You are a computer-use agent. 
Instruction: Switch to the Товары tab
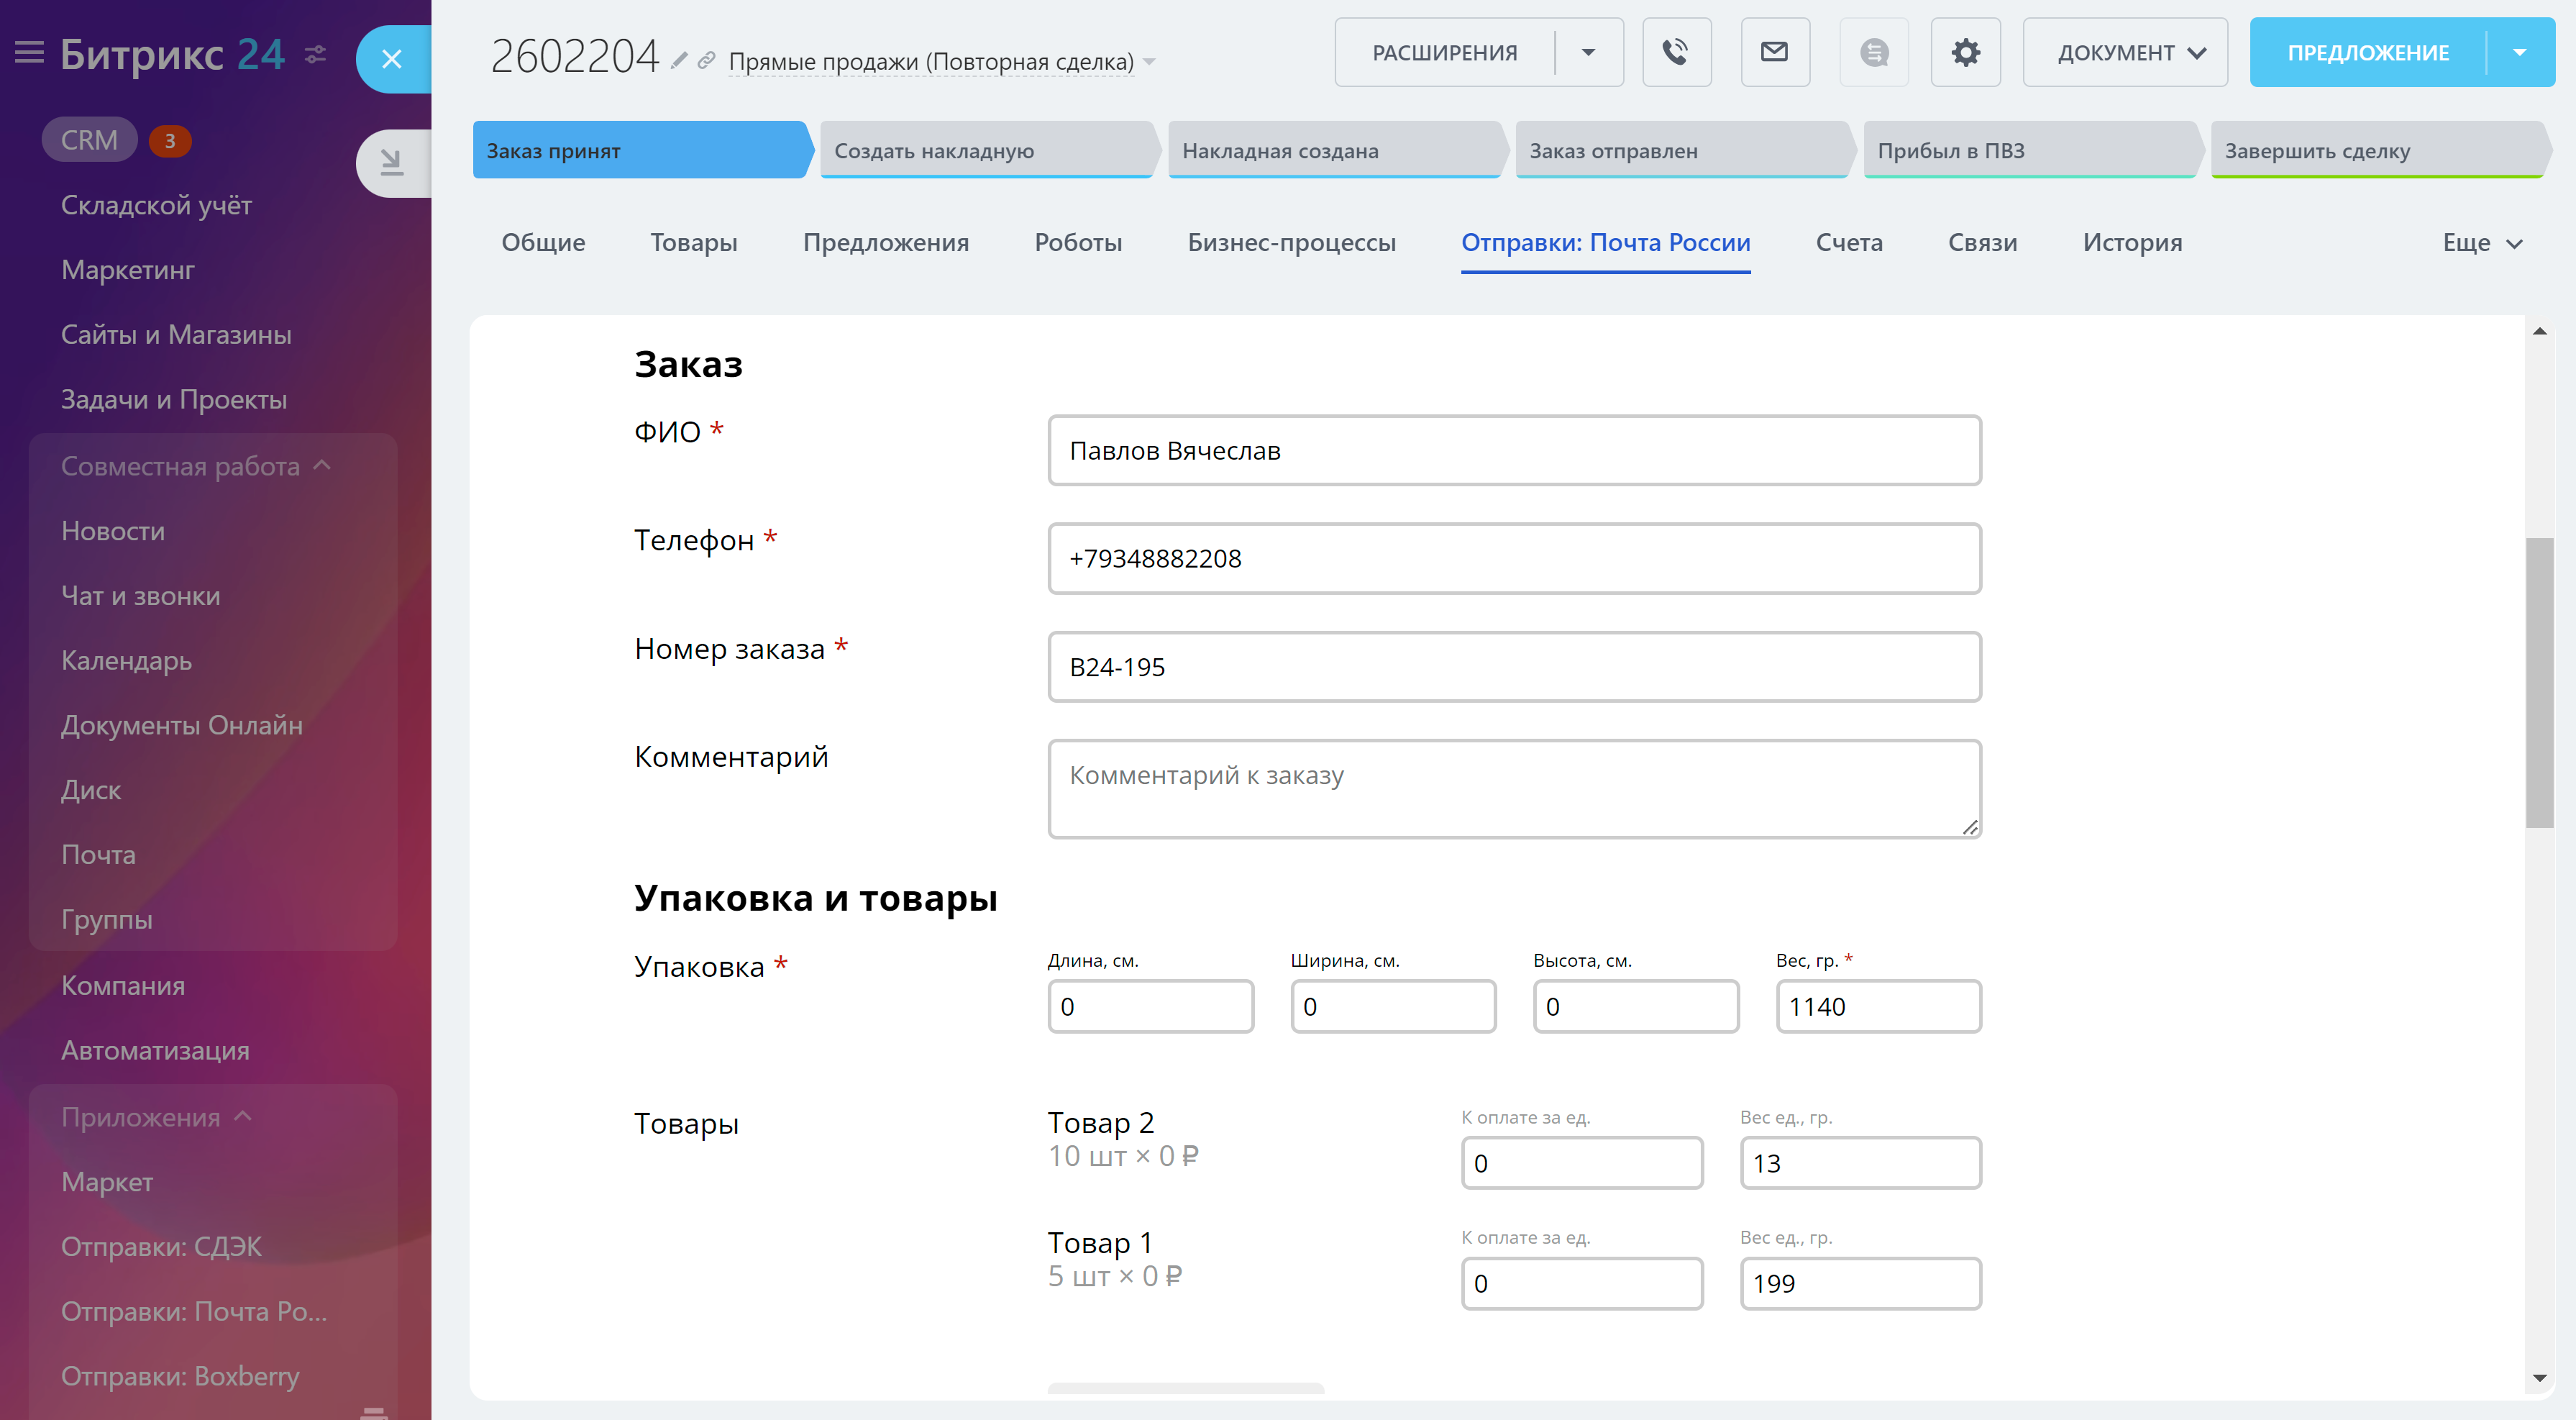point(693,243)
